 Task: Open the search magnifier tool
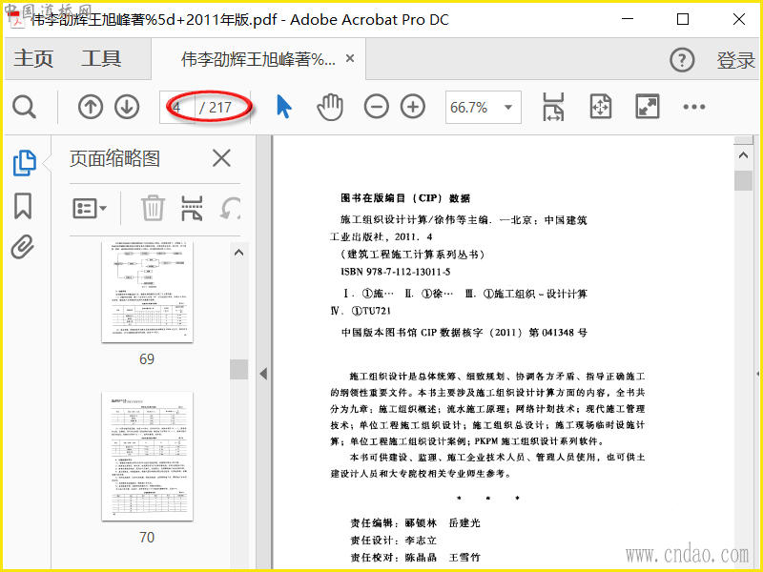point(24,107)
